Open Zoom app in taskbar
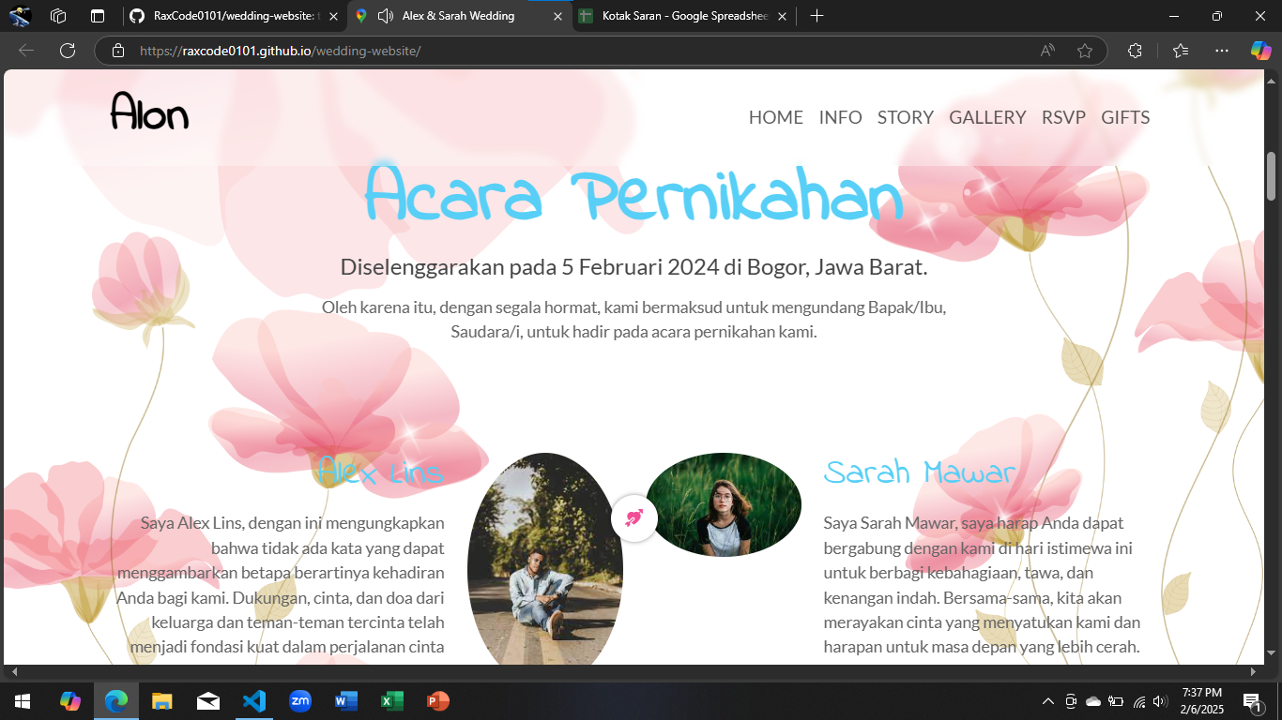Viewport: 1282px width, 720px height. click(300, 700)
